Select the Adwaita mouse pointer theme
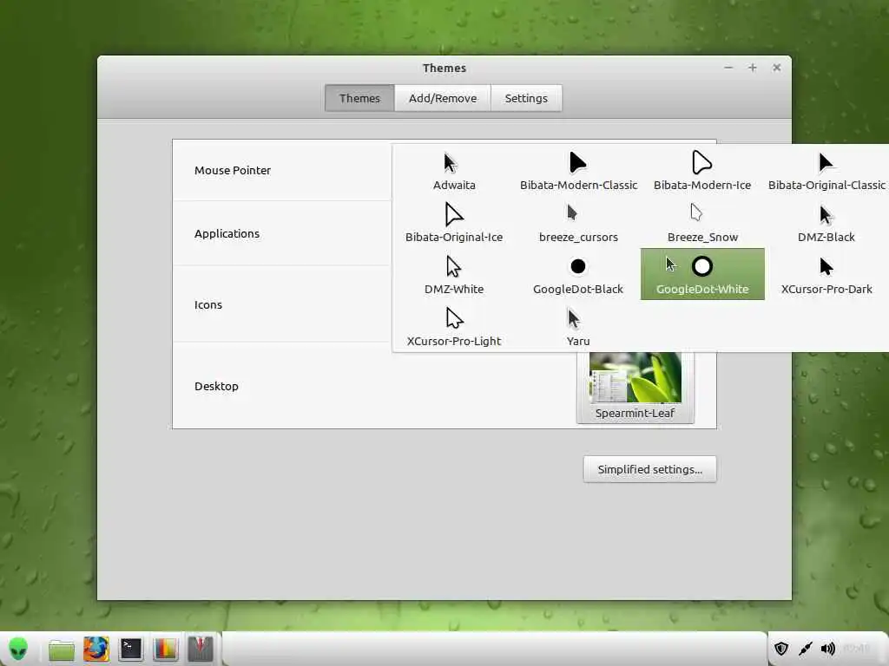Viewport: 889px width, 666px height. pos(454,171)
